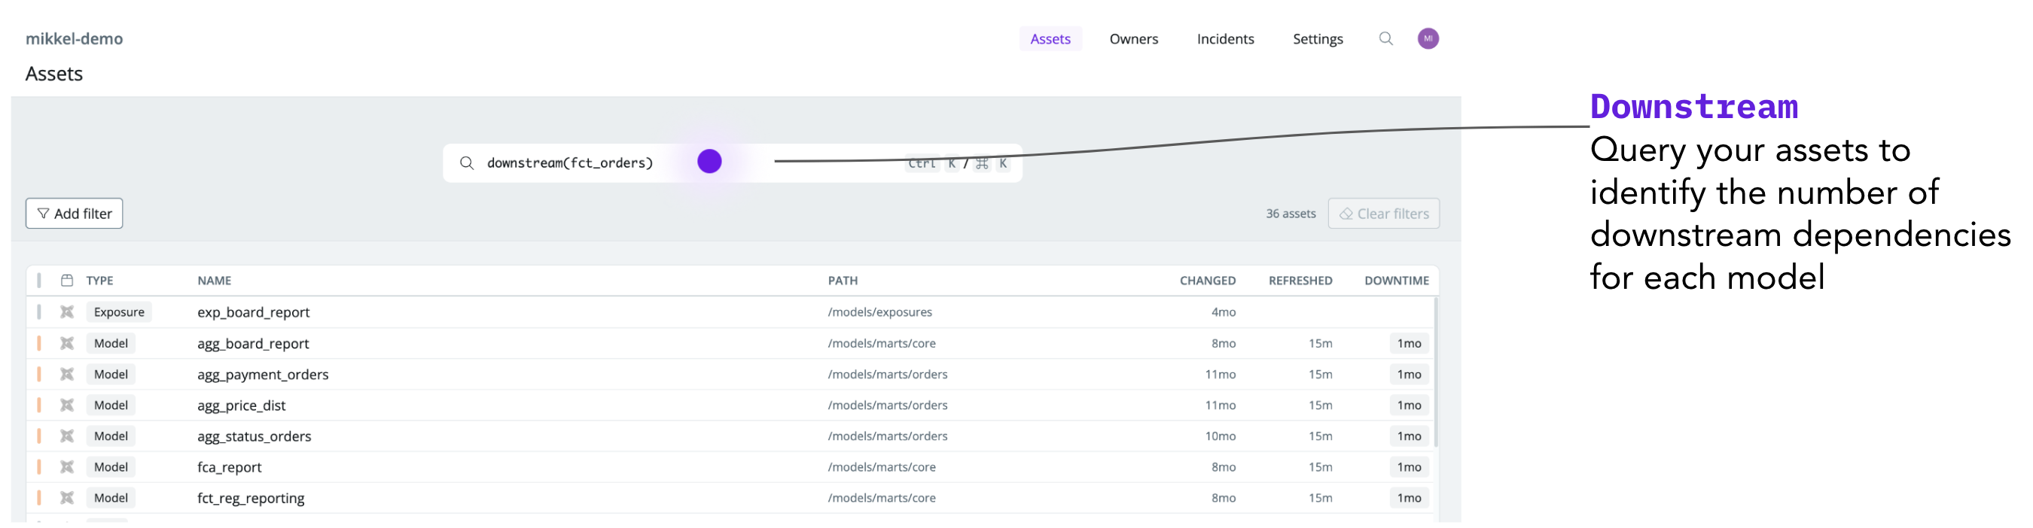
Task: Click the Model badge on fca_report row
Action: pyautogui.click(x=111, y=467)
